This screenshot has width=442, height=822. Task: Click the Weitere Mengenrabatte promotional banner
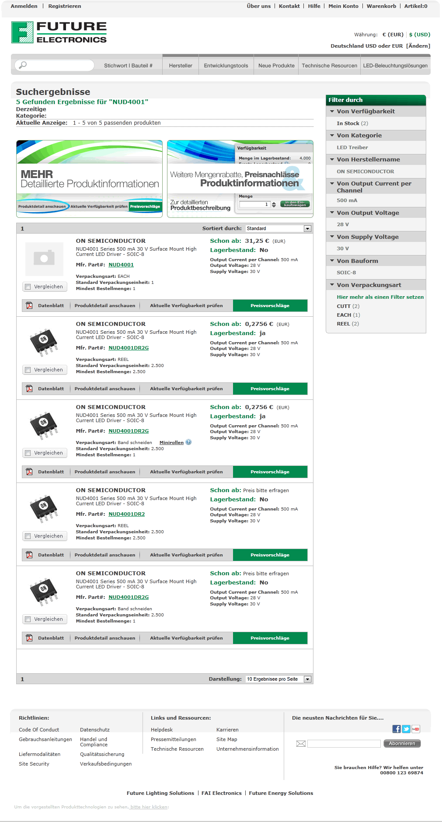240,178
